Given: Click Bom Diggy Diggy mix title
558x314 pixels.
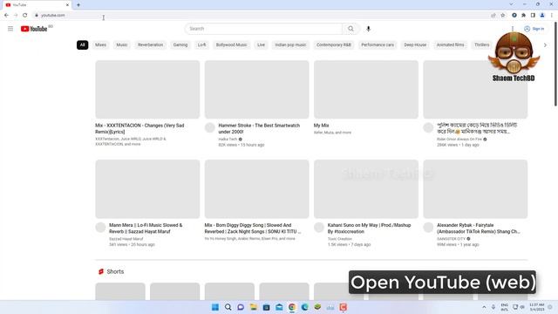Looking at the screenshot, I should coord(253,229).
